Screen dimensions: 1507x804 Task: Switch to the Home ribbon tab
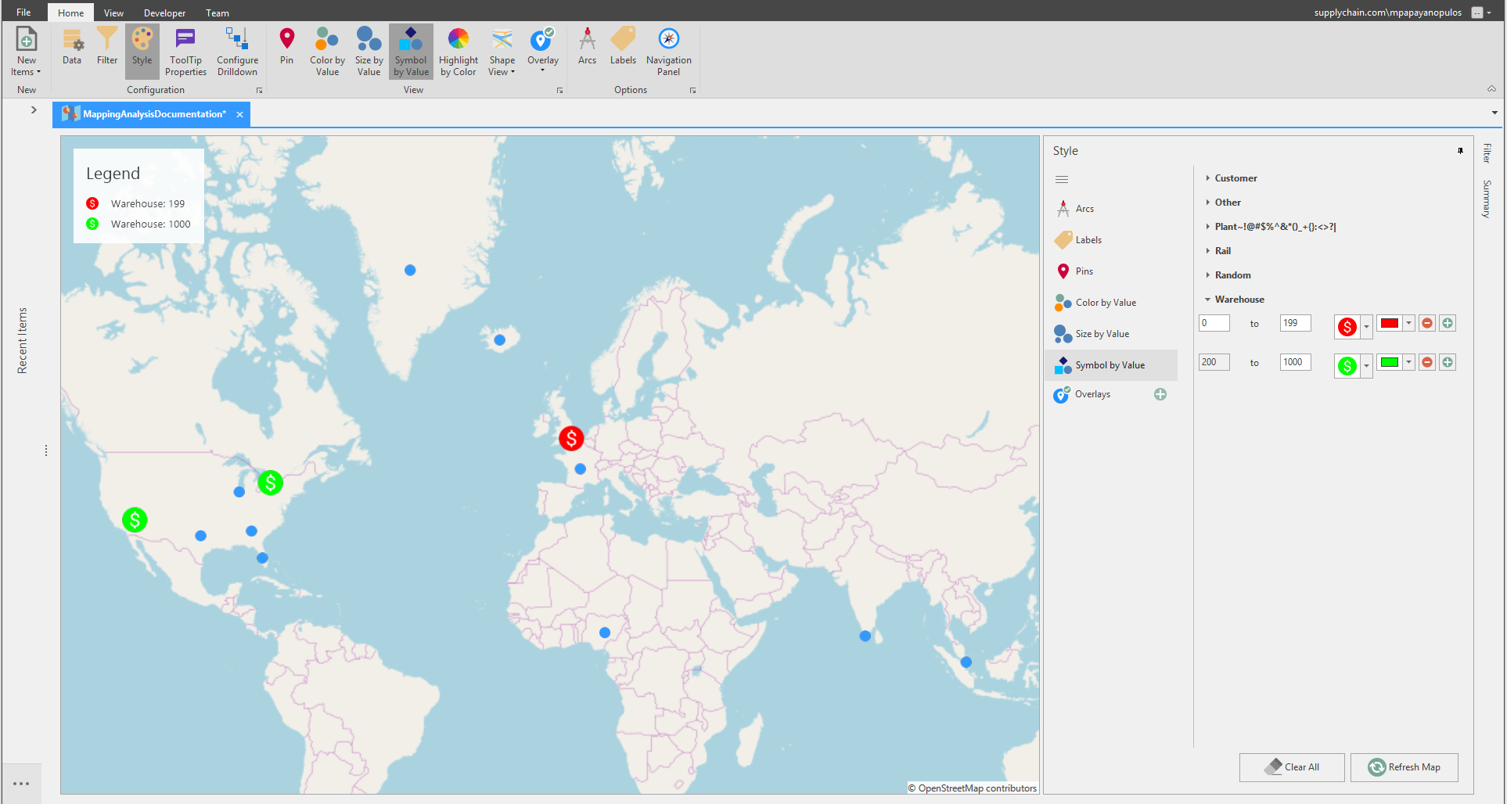[70, 13]
